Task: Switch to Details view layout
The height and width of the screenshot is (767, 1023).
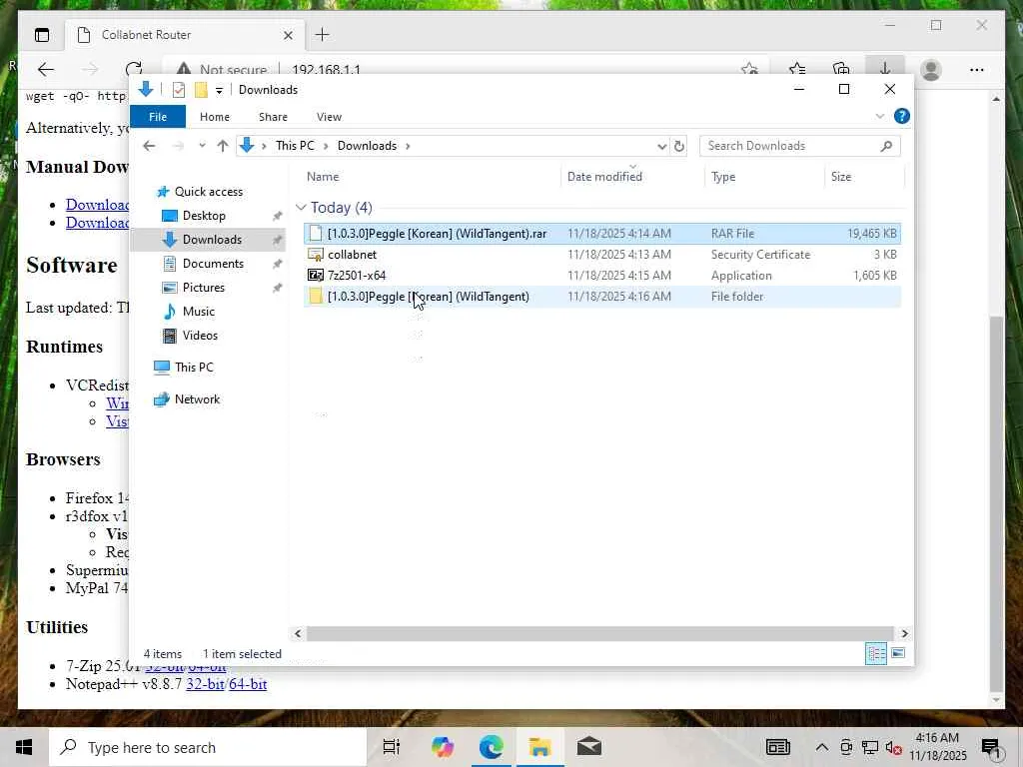Action: pos(875,653)
